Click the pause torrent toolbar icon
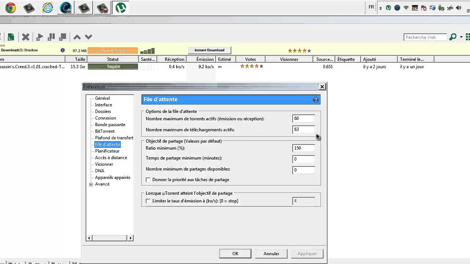 point(51,37)
